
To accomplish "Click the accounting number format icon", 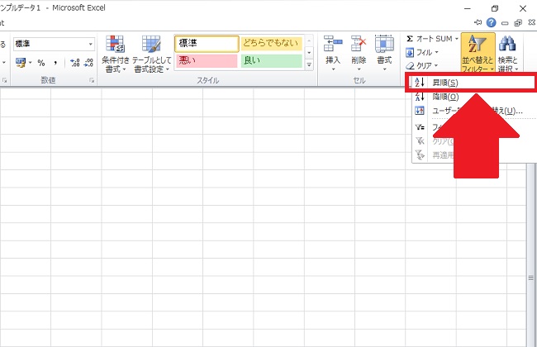I will [x=21, y=63].
